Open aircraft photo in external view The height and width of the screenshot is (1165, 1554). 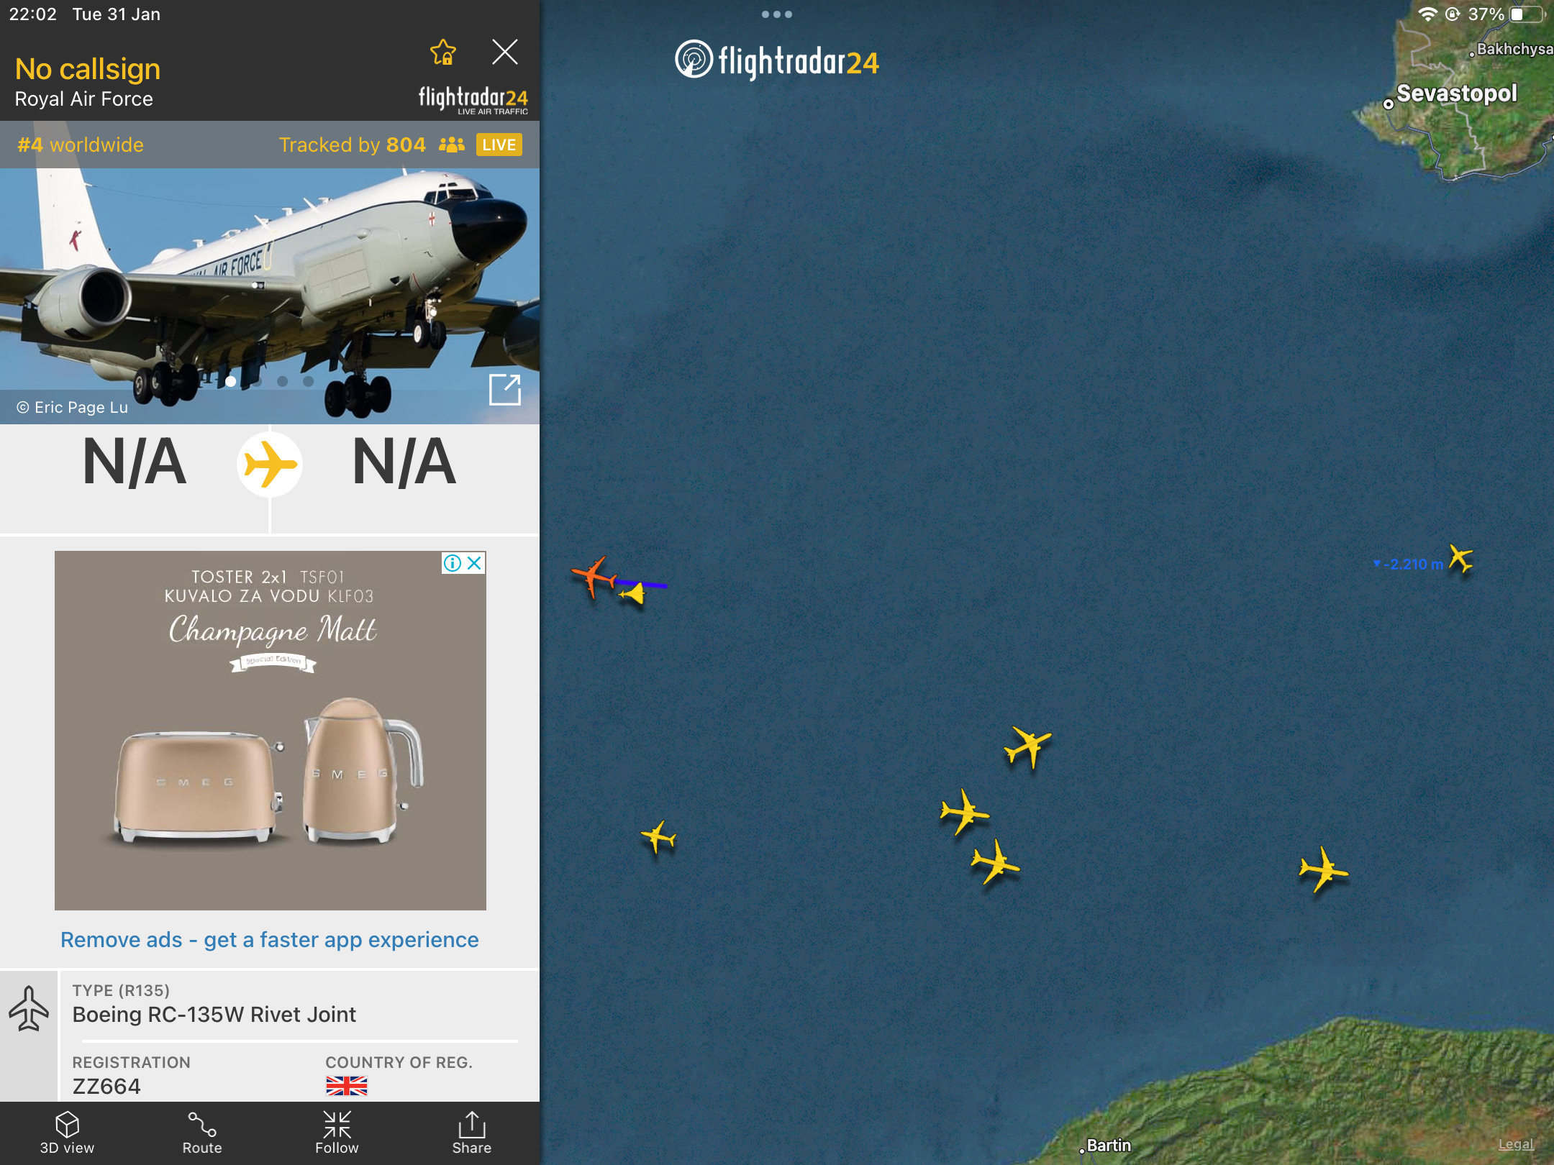[505, 390]
